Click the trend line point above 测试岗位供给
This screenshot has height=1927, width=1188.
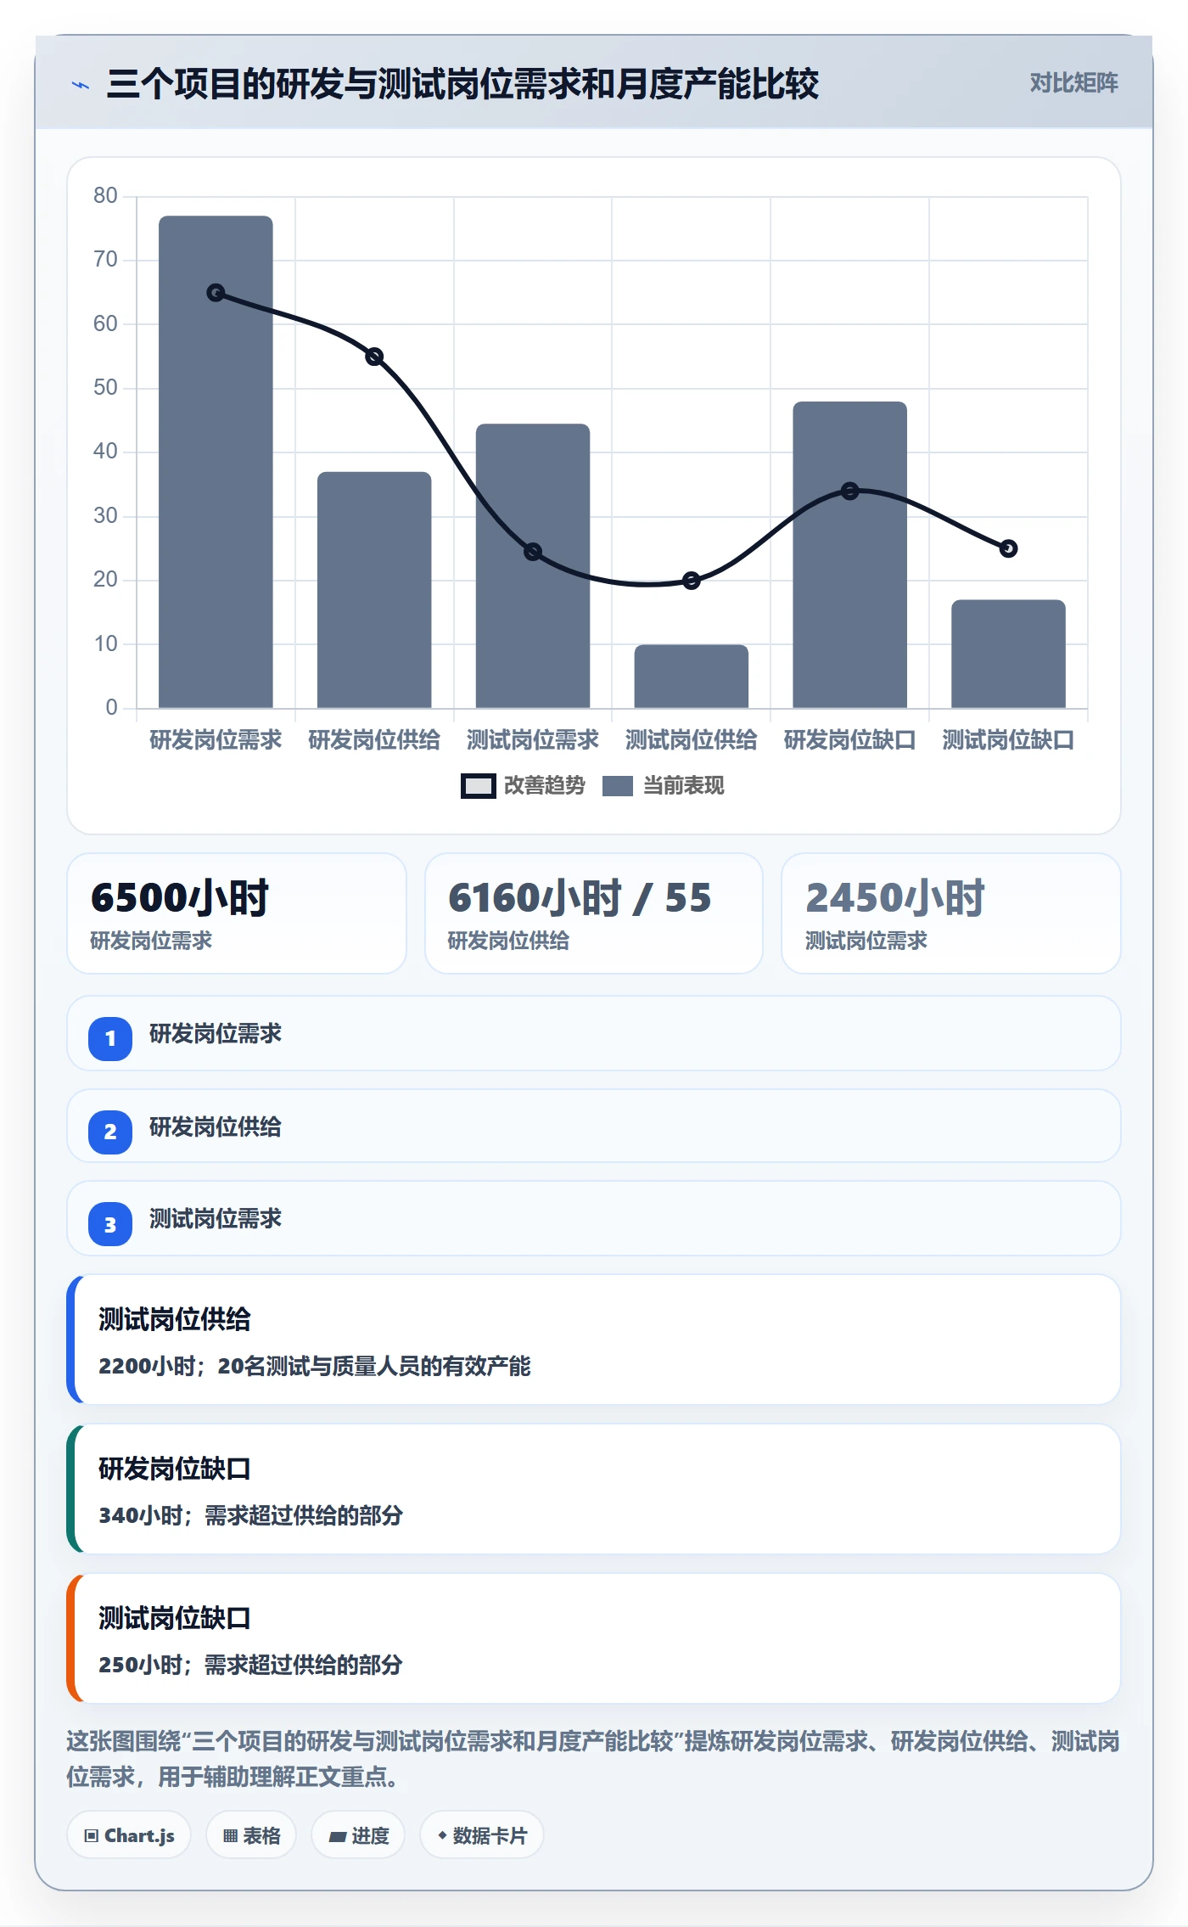tap(692, 581)
